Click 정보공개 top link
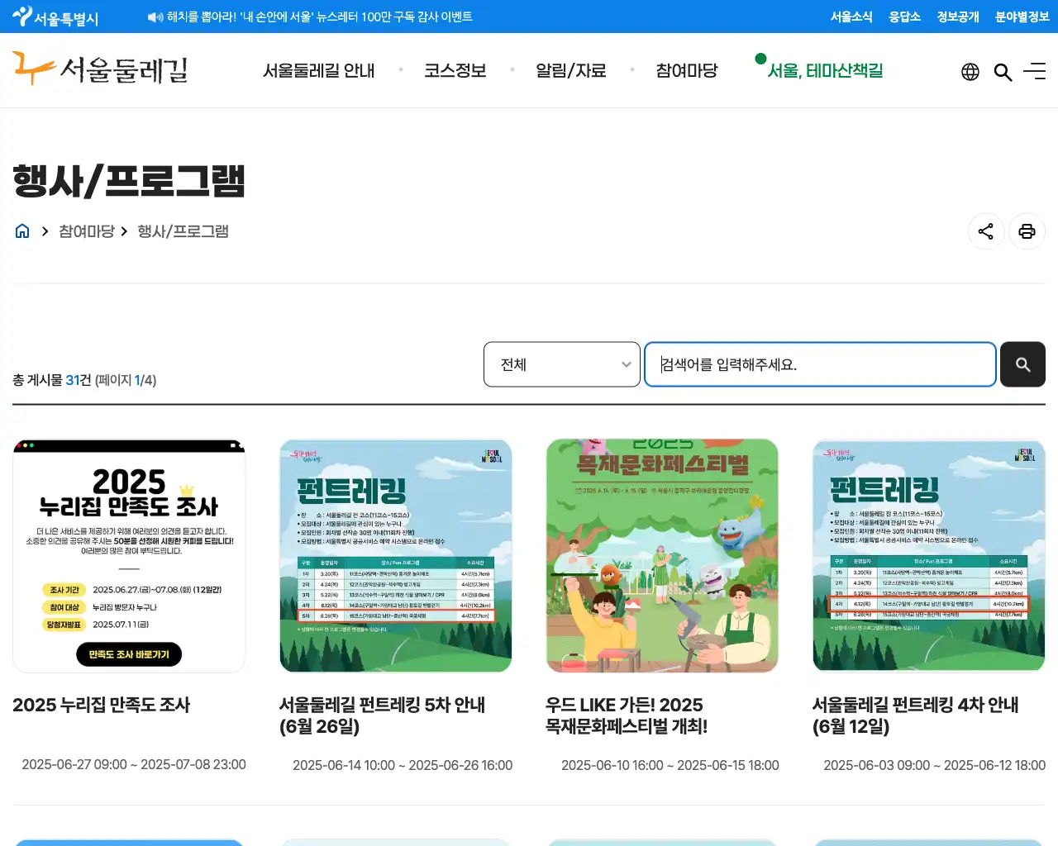The height and width of the screenshot is (846, 1058). [958, 17]
